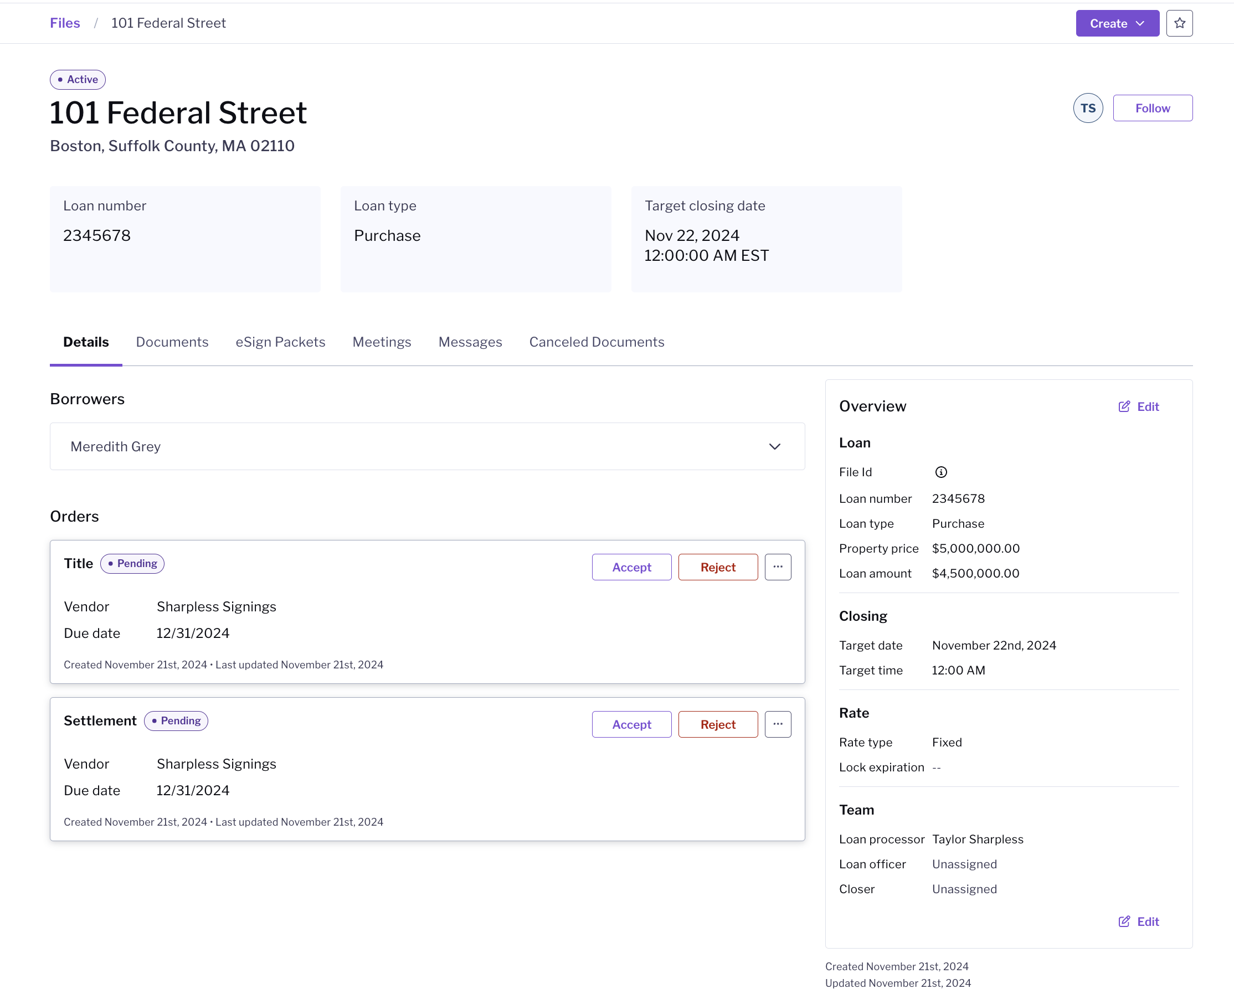Screen dimensions: 1234x999
Task: Click Rate type value Fixed
Action: click(947, 743)
